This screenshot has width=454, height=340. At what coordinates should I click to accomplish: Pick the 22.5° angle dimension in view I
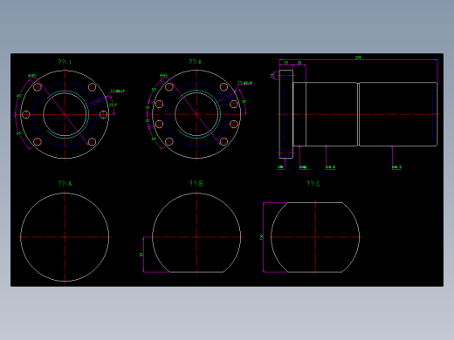(113, 105)
